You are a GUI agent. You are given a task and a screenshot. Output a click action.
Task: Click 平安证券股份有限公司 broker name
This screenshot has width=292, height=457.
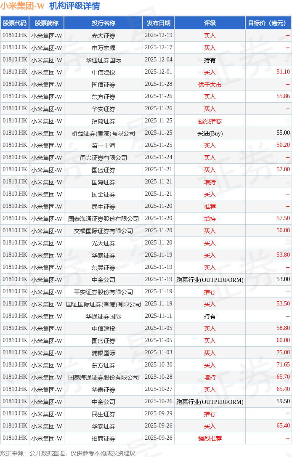(x=104, y=292)
